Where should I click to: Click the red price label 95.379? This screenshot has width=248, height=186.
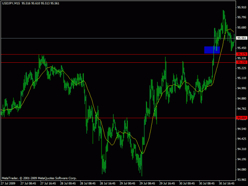pos(242,54)
